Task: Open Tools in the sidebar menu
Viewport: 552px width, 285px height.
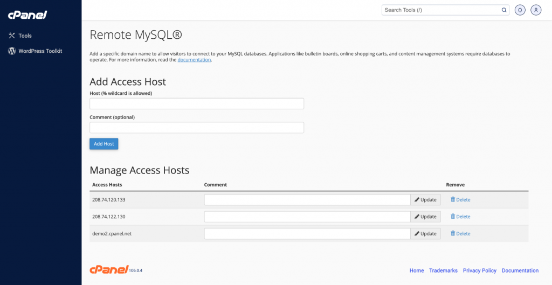Action: pos(25,36)
